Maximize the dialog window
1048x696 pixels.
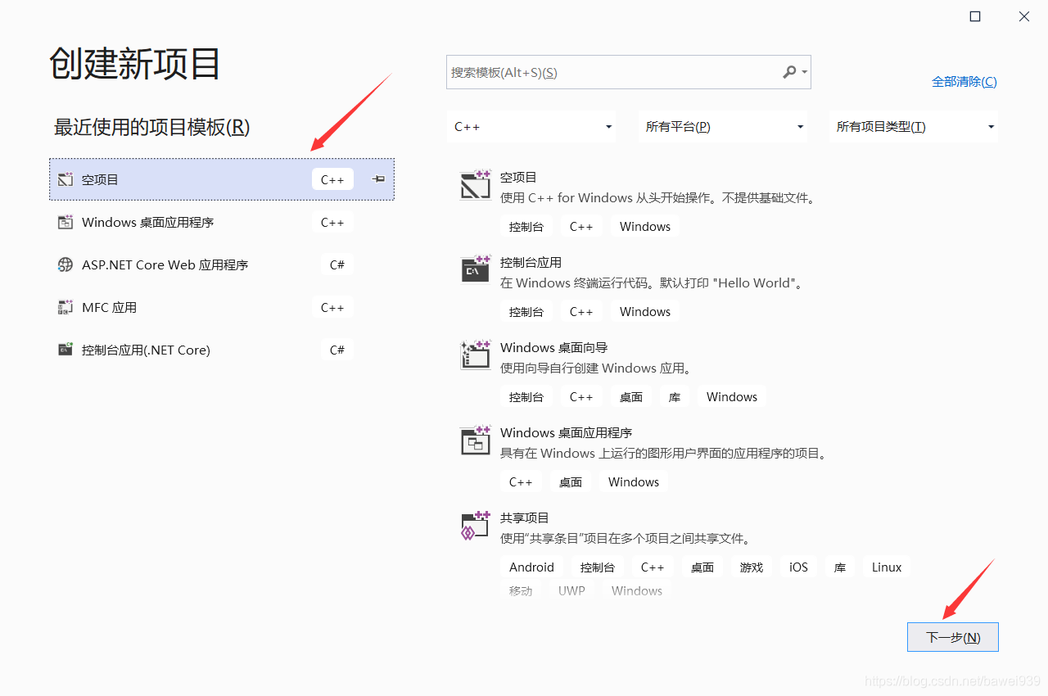[x=975, y=16]
